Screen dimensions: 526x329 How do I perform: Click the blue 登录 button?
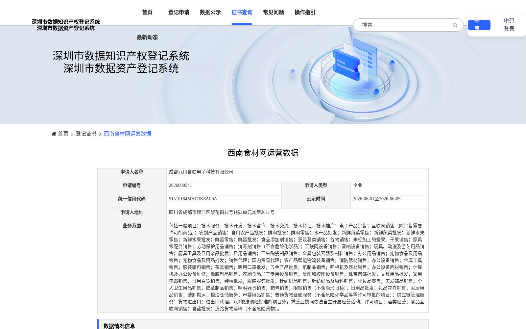pyautogui.click(x=479, y=25)
